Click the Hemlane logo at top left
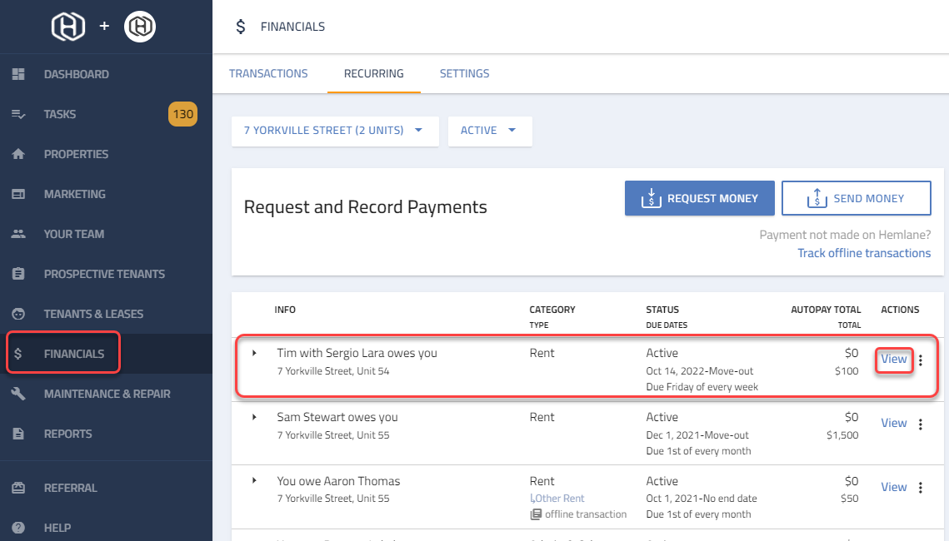 68,27
